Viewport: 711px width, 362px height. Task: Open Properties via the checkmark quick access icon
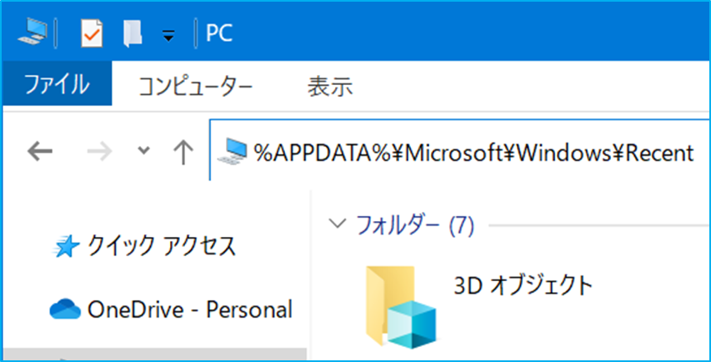click(92, 33)
